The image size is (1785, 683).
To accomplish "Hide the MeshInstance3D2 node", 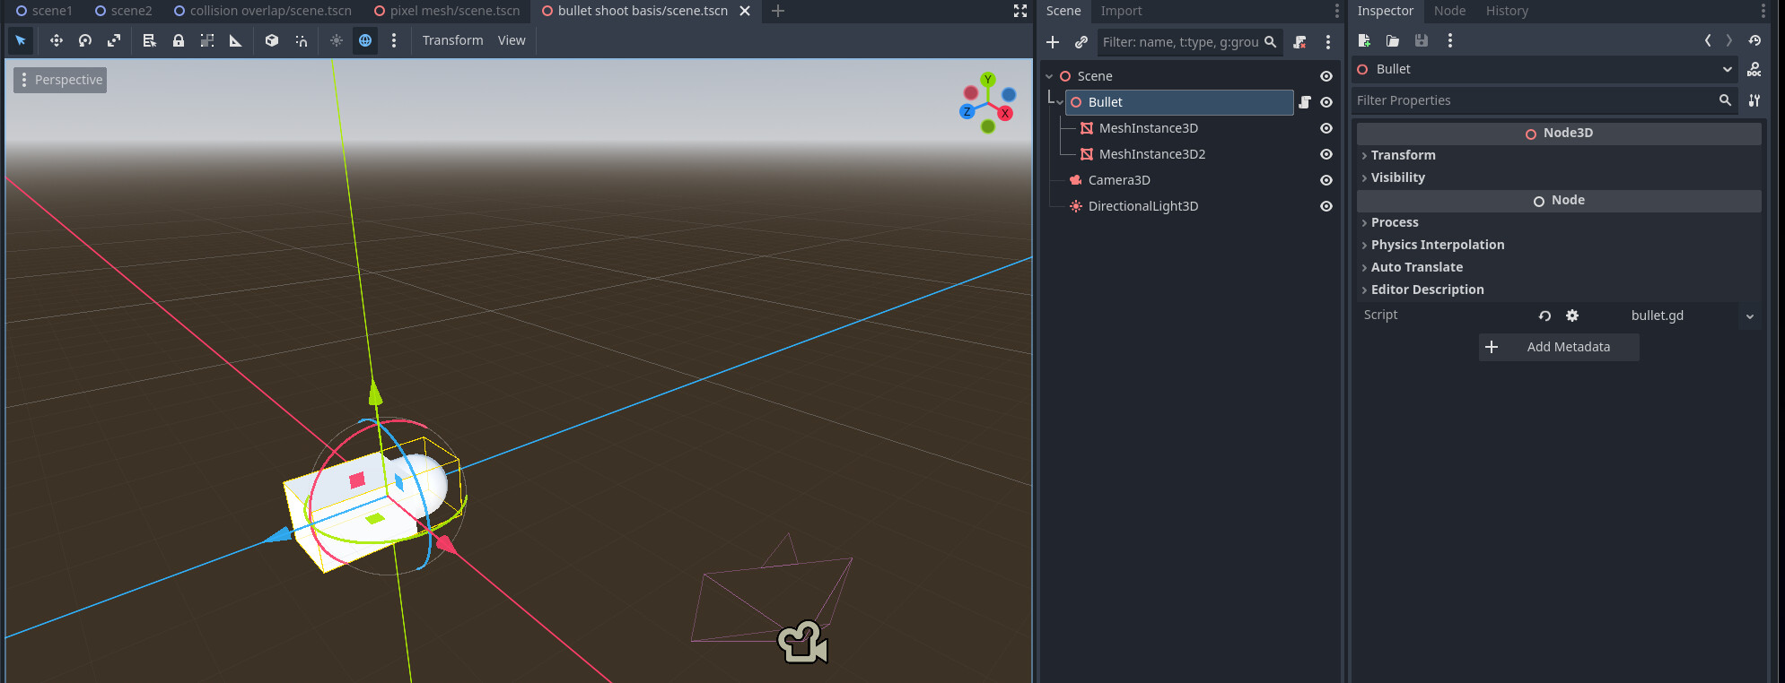I will coord(1326,154).
